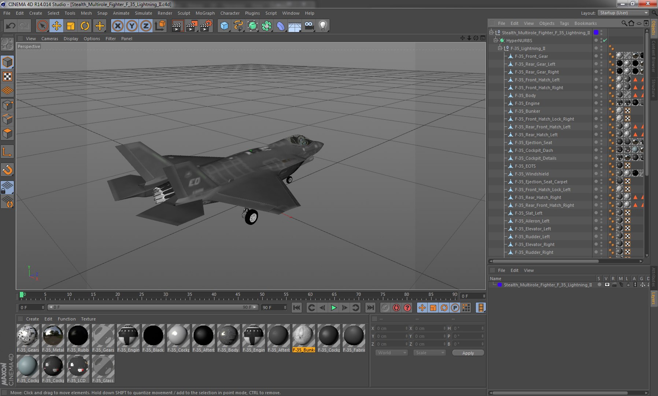
Task: Add a deformer object
Action: pyautogui.click(x=281, y=26)
